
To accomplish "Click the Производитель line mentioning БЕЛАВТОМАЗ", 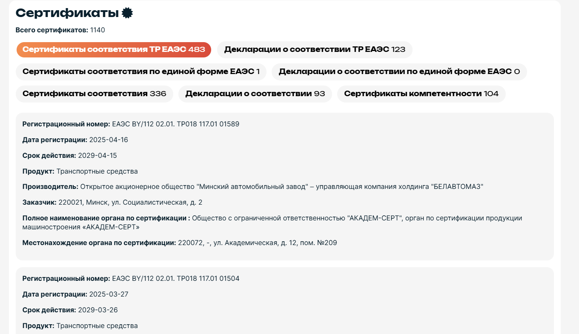I will coord(253,187).
